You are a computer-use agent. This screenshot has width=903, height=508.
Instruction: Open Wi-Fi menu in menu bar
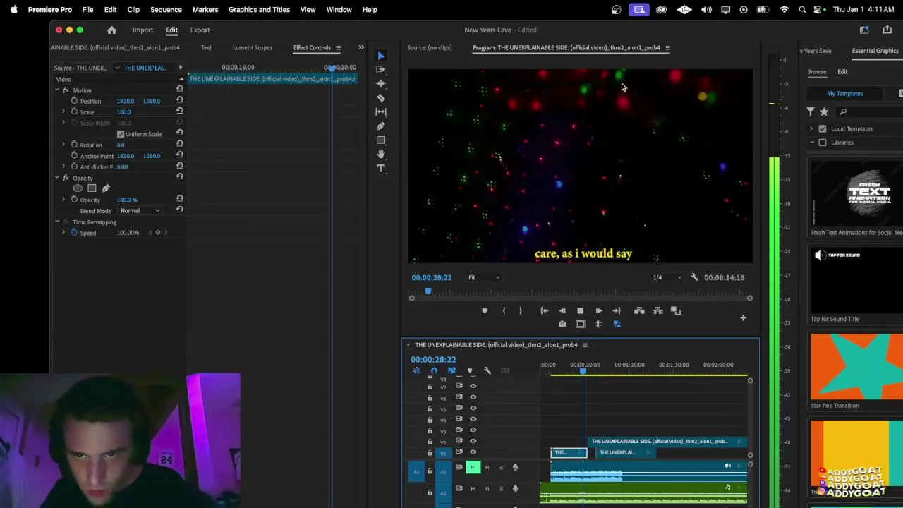coord(784,9)
